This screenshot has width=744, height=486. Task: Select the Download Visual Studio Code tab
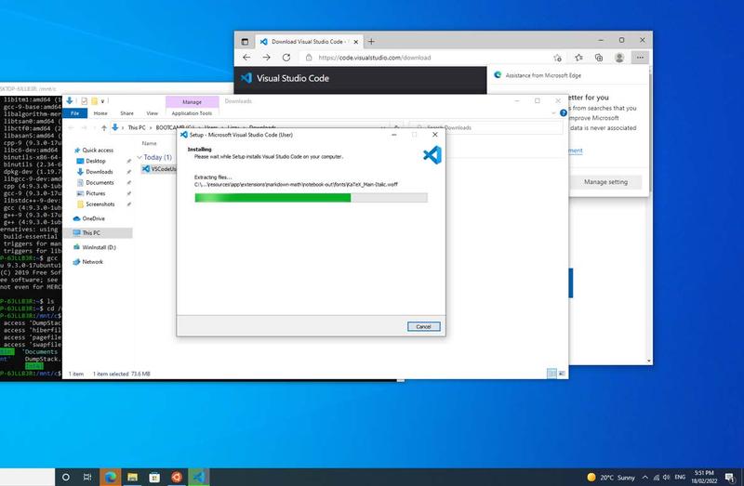tap(310, 42)
